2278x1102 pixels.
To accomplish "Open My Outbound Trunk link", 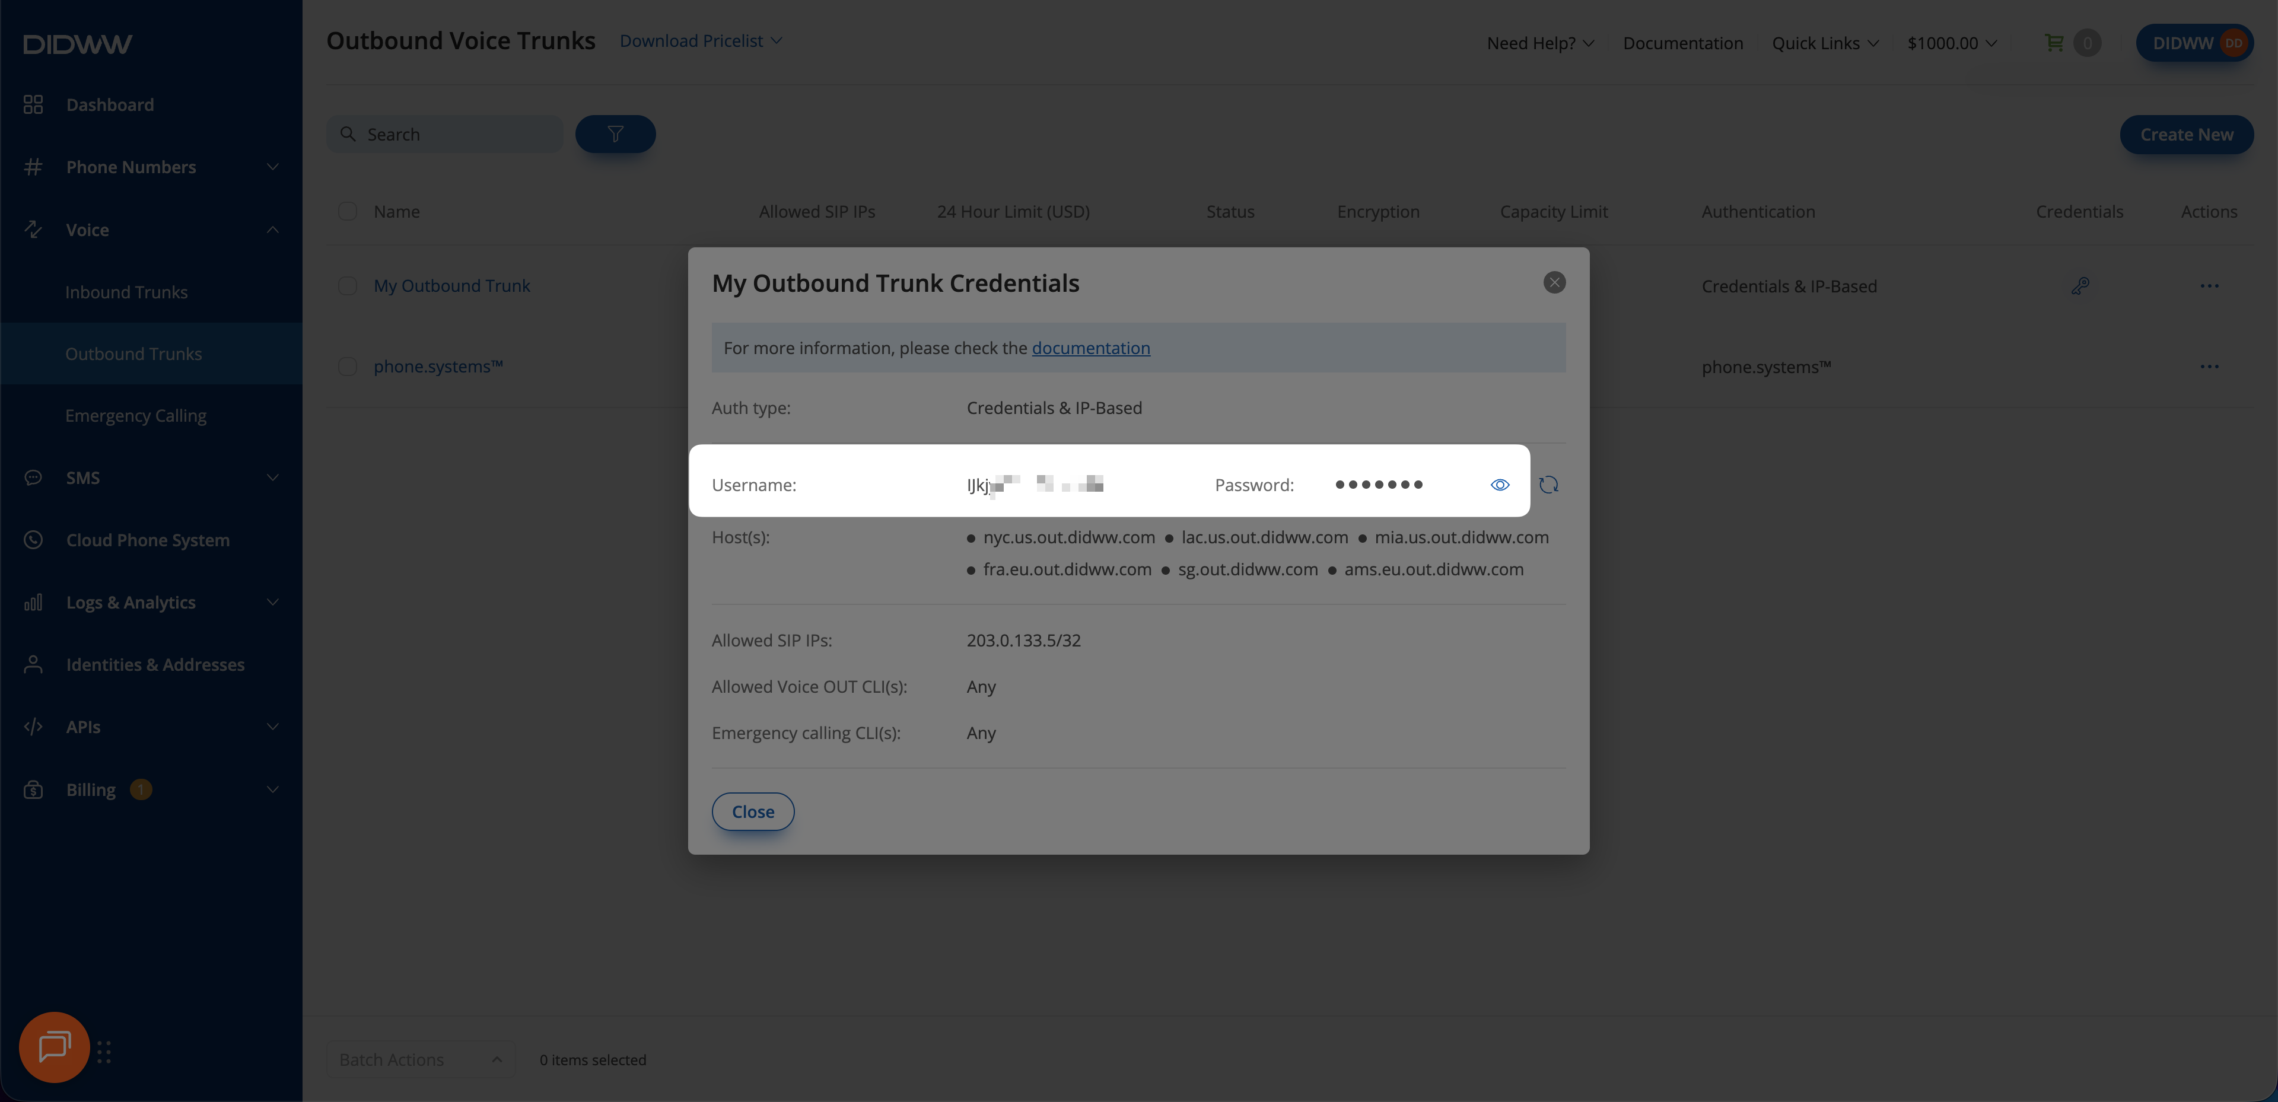I will pos(452,286).
